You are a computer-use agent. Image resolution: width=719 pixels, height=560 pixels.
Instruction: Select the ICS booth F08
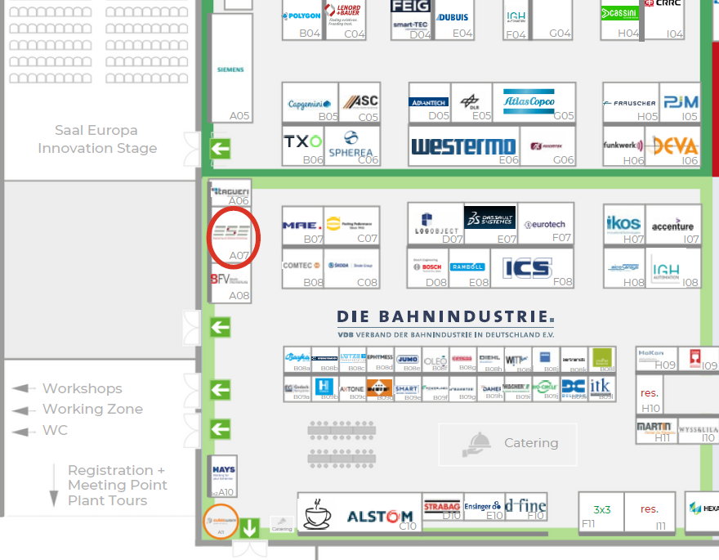tap(527, 267)
